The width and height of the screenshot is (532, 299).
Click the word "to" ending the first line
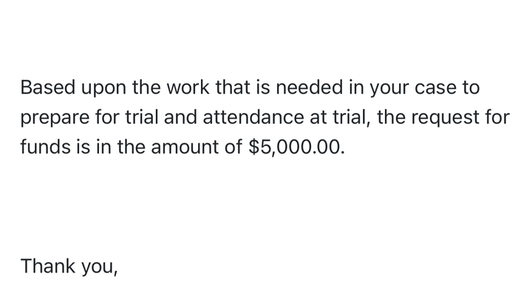(x=471, y=88)
